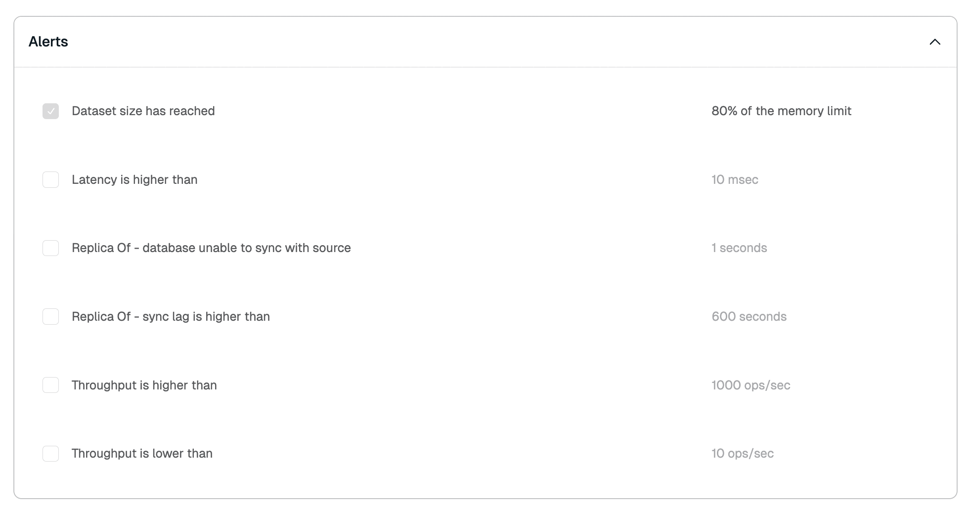Screen dimensions: 971x512
Task: Click the 80% of the memory limit value
Action: click(x=781, y=111)
